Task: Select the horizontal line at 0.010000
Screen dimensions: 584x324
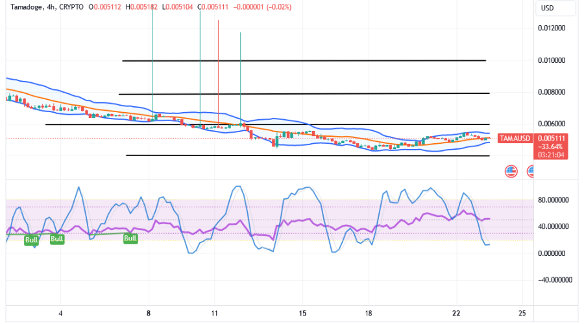Action: point(304,60)
